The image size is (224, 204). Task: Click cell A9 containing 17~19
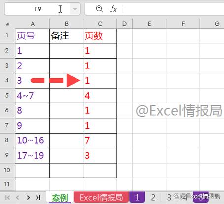coord(33,156)
